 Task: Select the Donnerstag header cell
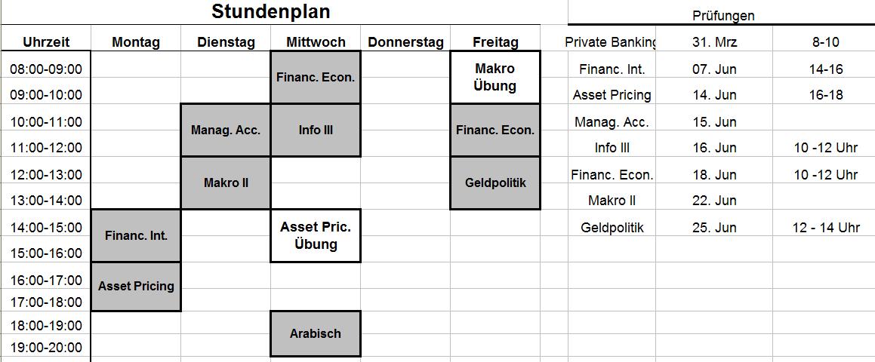coord(405,42)
